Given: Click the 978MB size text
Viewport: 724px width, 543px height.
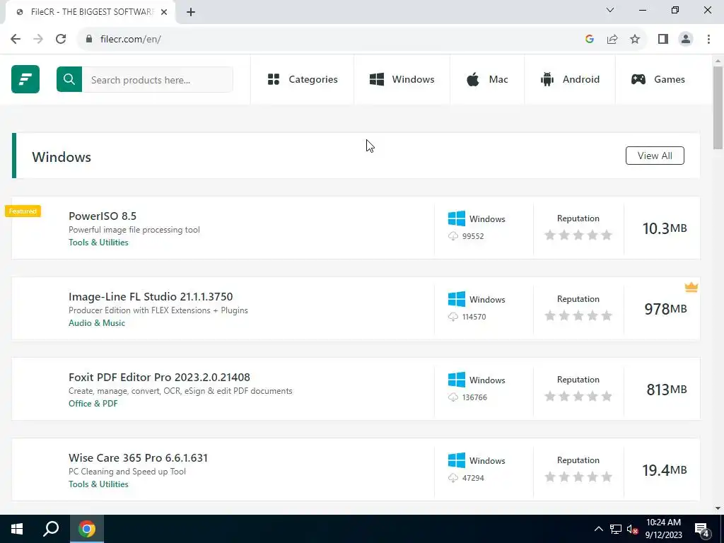Looking at the screenshot, I should click(x=665, y=309).
